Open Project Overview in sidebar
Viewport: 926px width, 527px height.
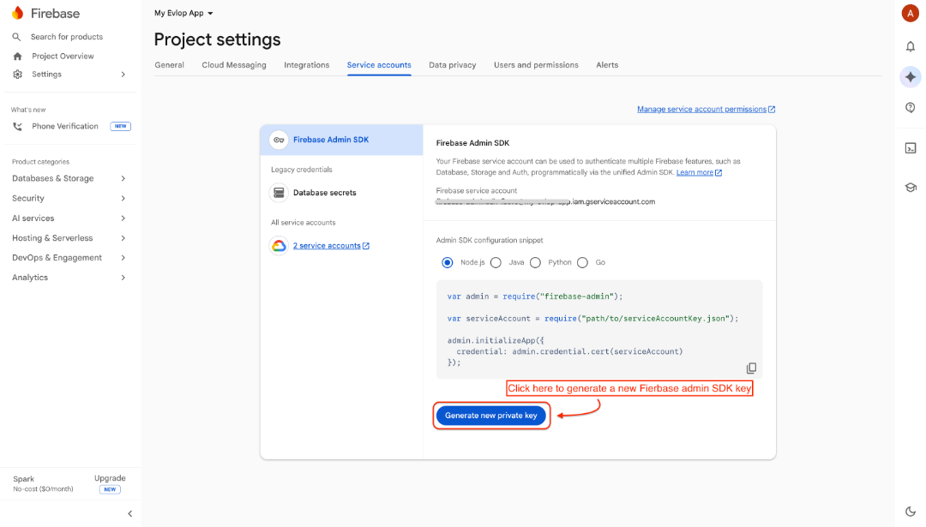[63, 56]
